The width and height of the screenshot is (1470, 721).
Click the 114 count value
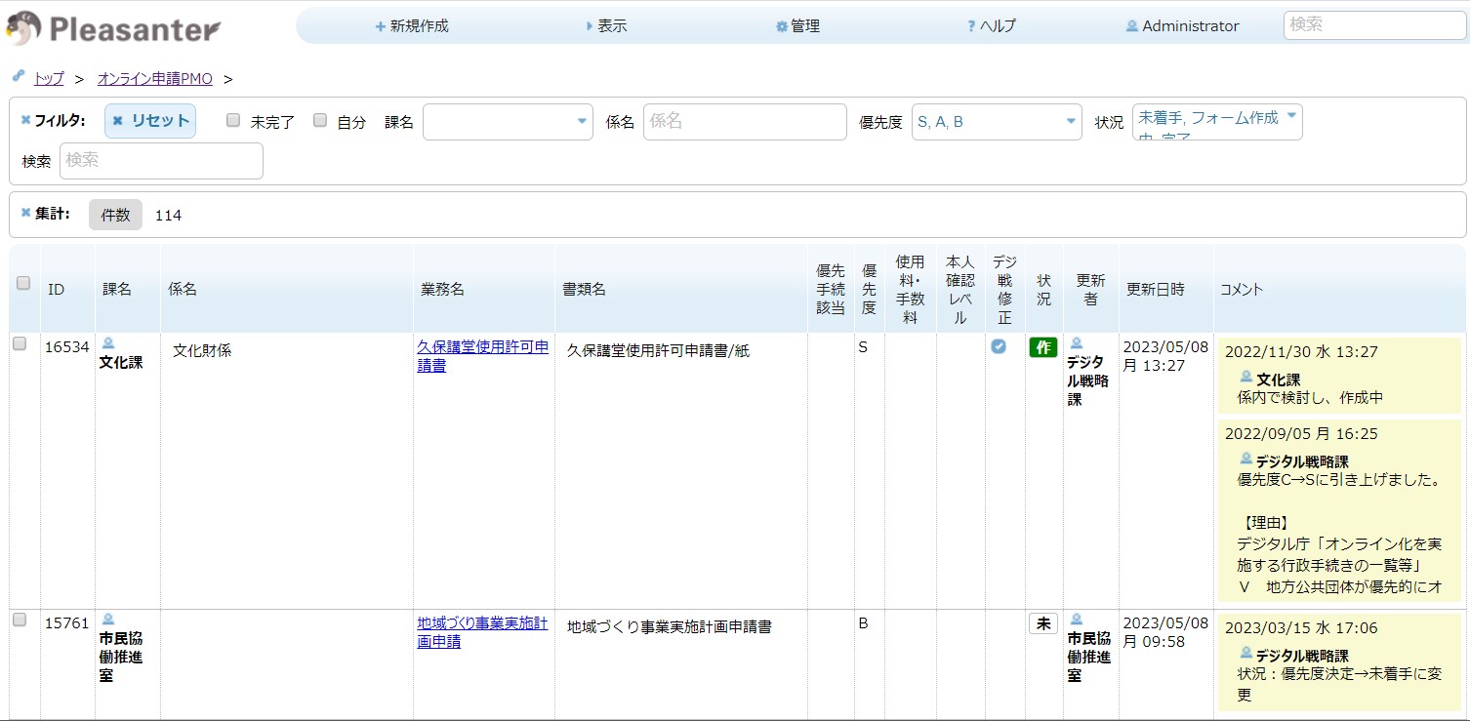point(168,216)
